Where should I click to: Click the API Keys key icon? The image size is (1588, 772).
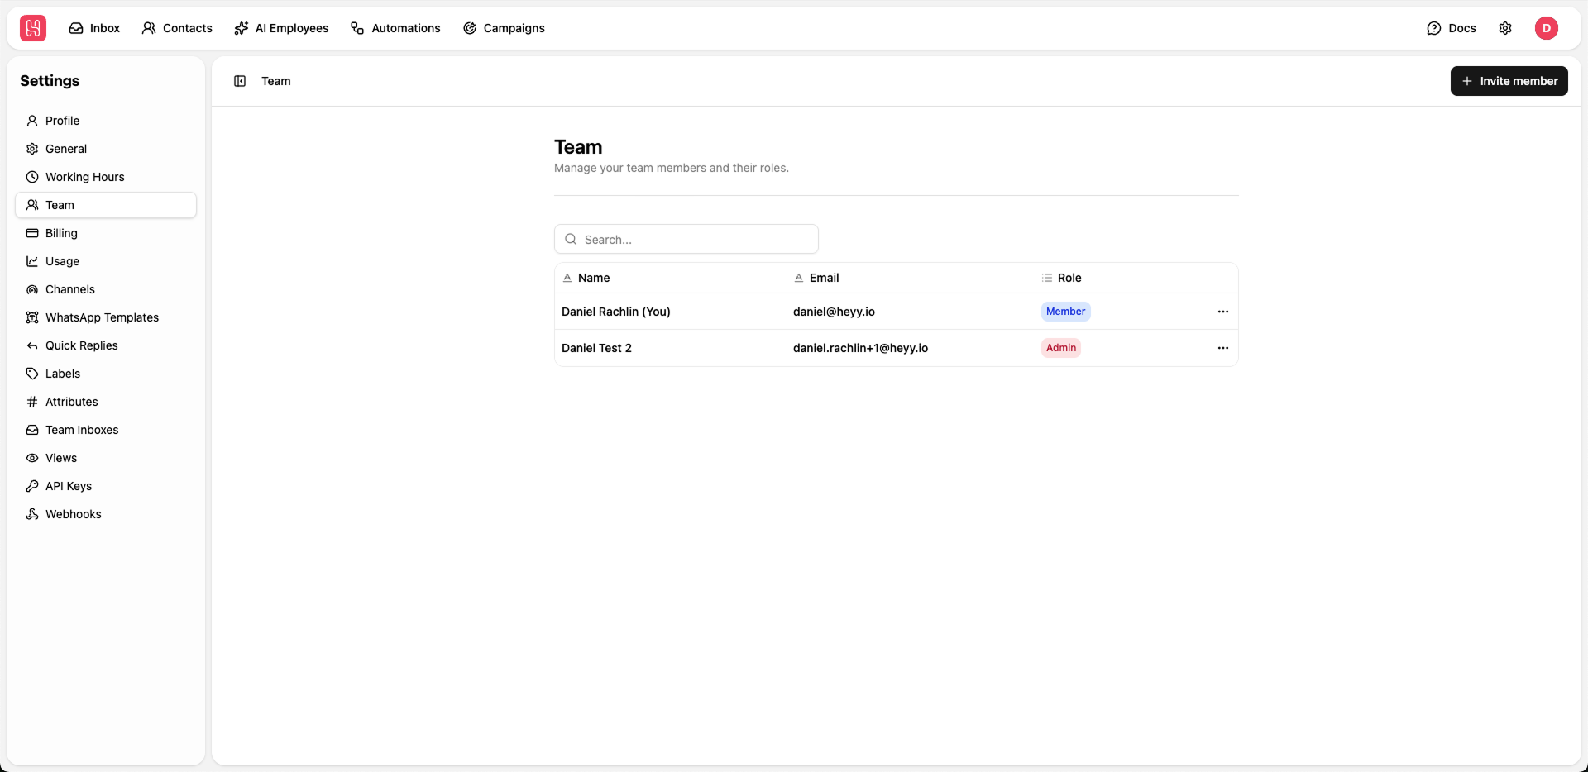[31, 485]
